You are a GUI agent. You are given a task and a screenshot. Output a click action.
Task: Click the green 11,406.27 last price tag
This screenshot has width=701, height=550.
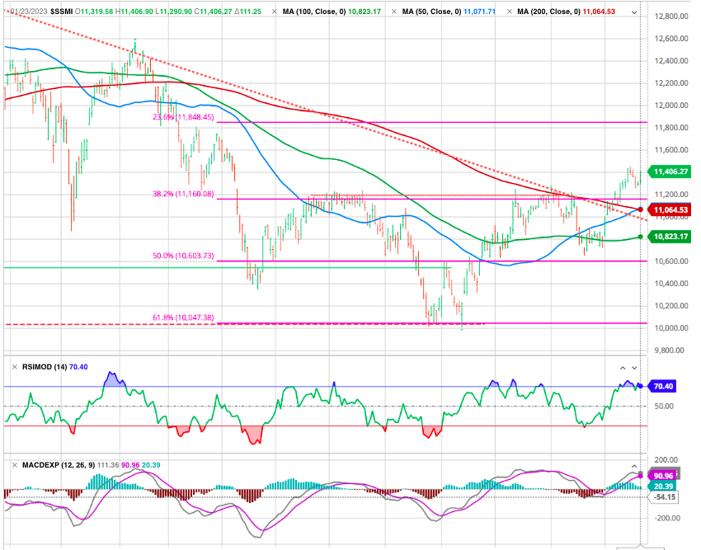click(672, 172)
